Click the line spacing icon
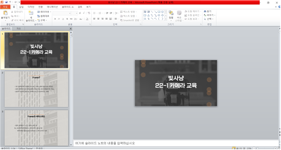Viewport: 281px width, 150px height. pyautogui.click(x=116, y=13)
